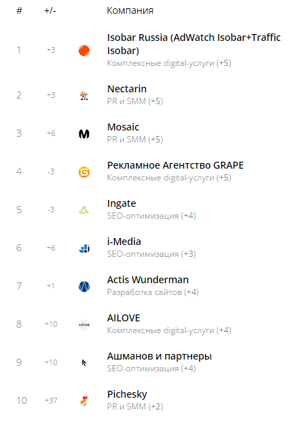Click the Actis Wunderman round logo
Screen dimensions: 292x422
pos(84,287)
